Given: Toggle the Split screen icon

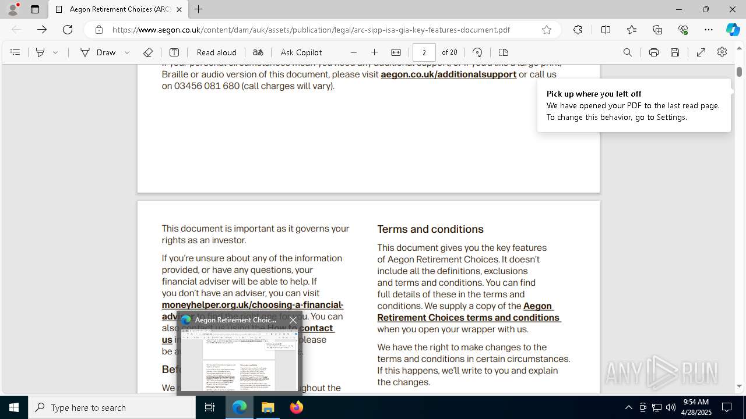Looking at the screenshot, I should point(606,30).
